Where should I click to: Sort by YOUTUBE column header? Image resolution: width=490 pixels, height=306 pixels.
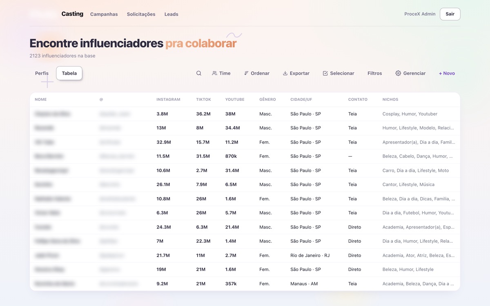(x=235, y=100)
